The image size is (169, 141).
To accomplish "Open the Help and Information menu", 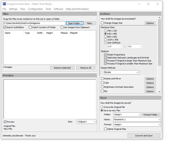I will 77,9.
